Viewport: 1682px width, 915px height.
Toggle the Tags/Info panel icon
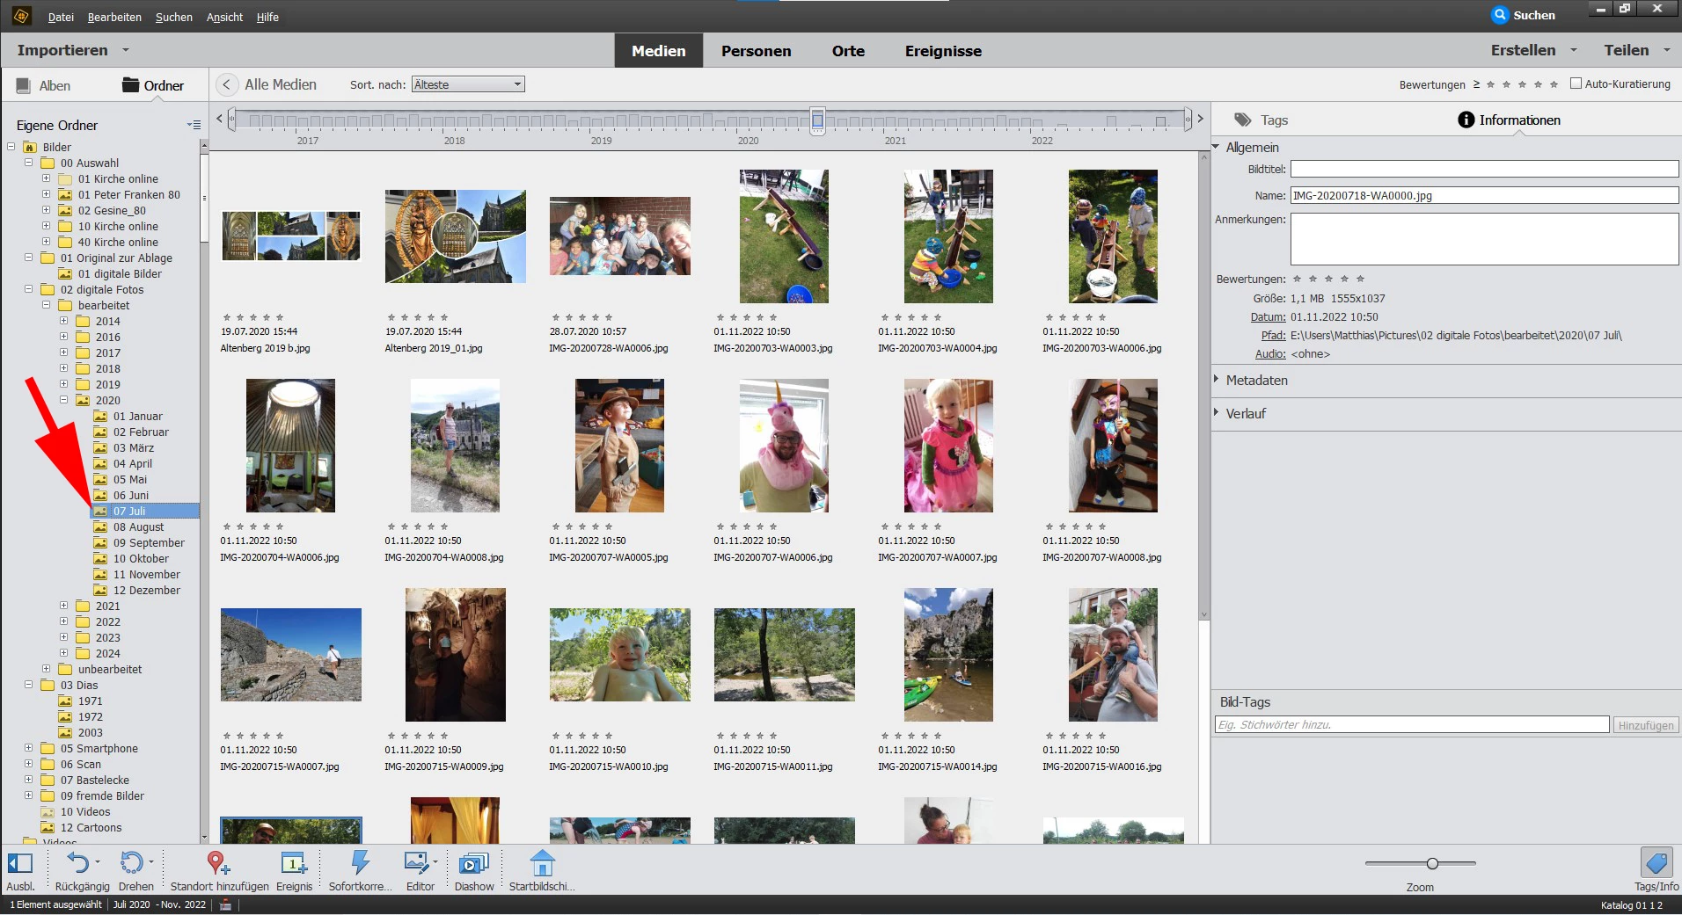pos(1656,862)
